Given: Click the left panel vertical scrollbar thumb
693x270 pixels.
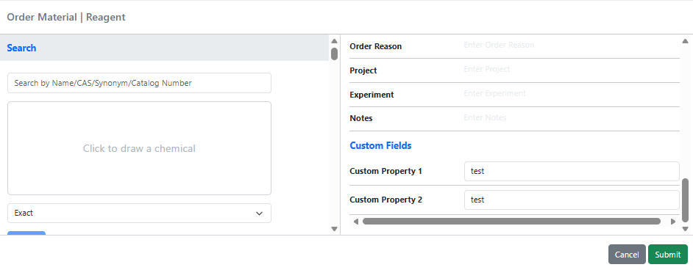Looking at the screenshot, I should click(x=334, y=54).
